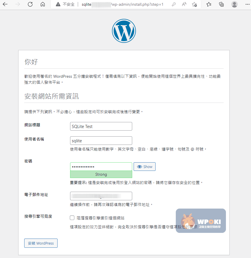Screen dimensions: 251x258
Task: Reload the current page
Action: click(x=30, y=4)
